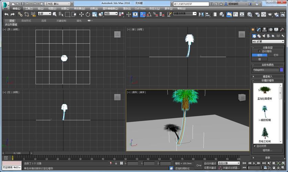Toggle the selection lock icon in status bar
Image resolution: width=288 pixels, height=172 pixels.
pos(116,163)
